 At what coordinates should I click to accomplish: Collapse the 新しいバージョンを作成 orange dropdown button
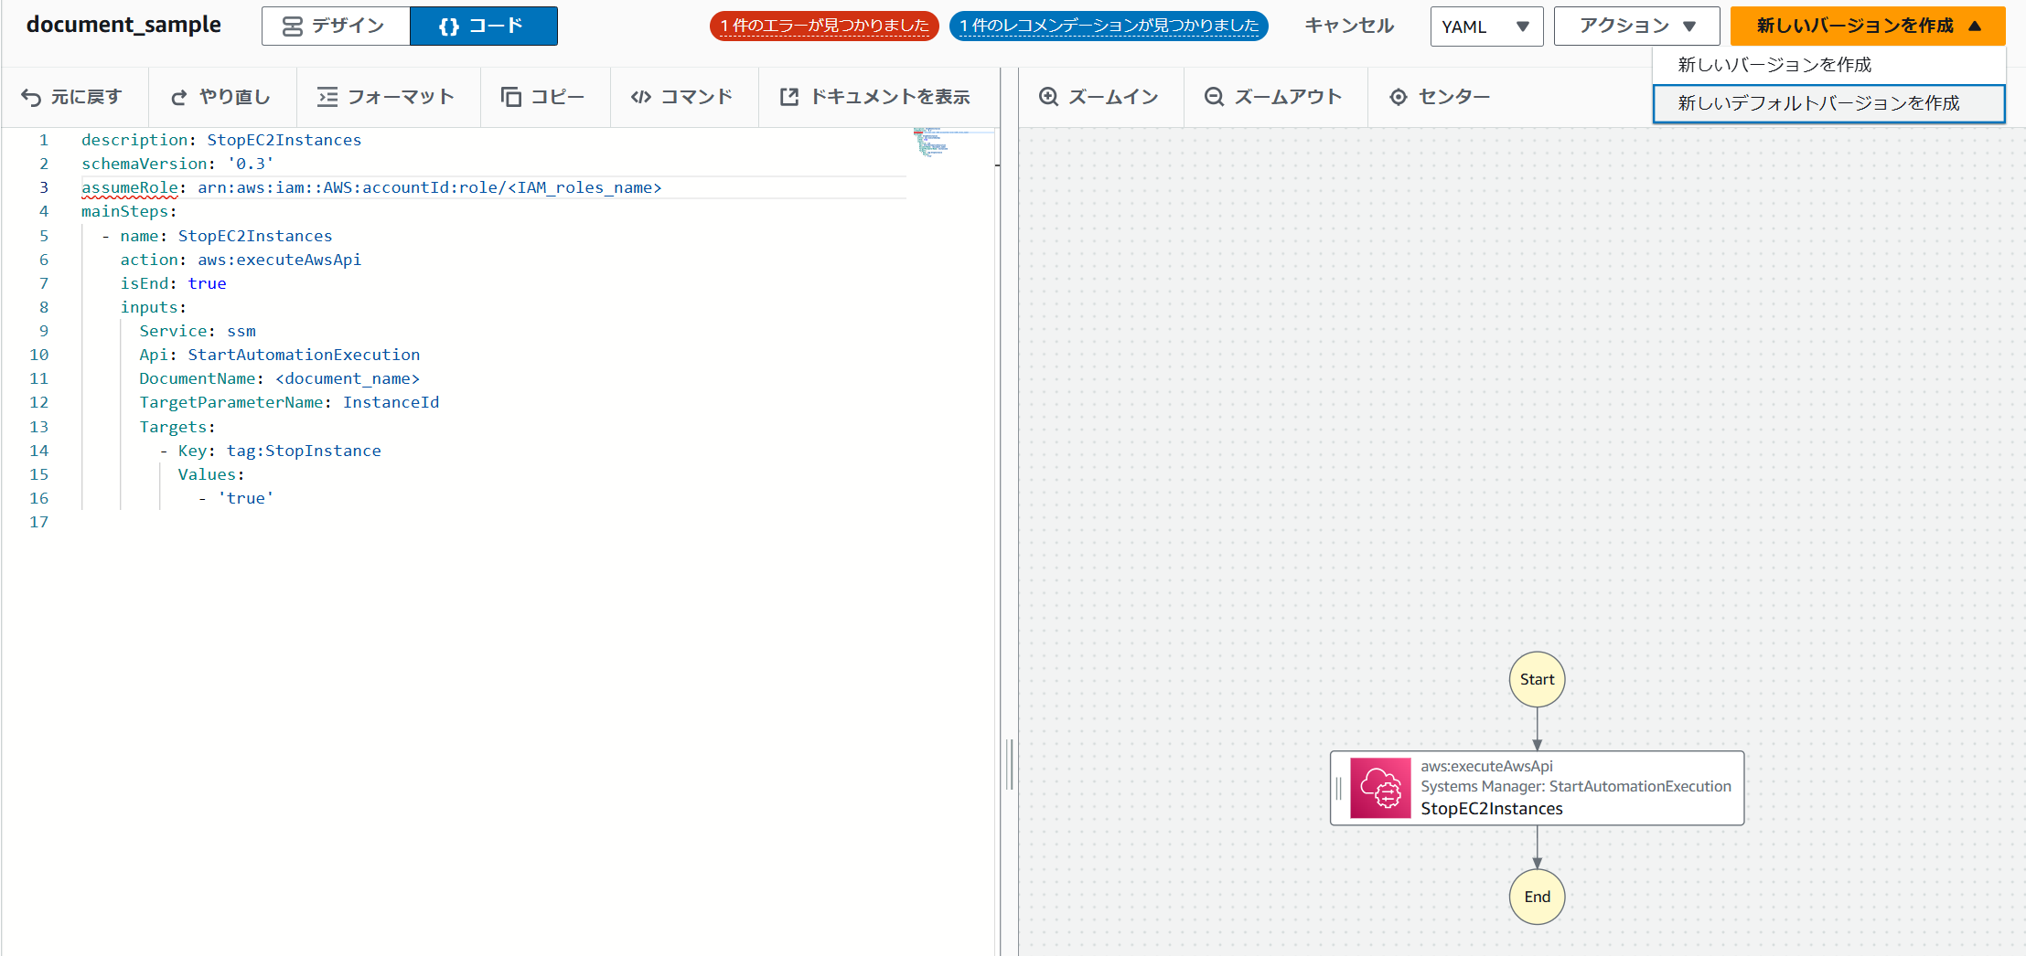[1867, 26]
